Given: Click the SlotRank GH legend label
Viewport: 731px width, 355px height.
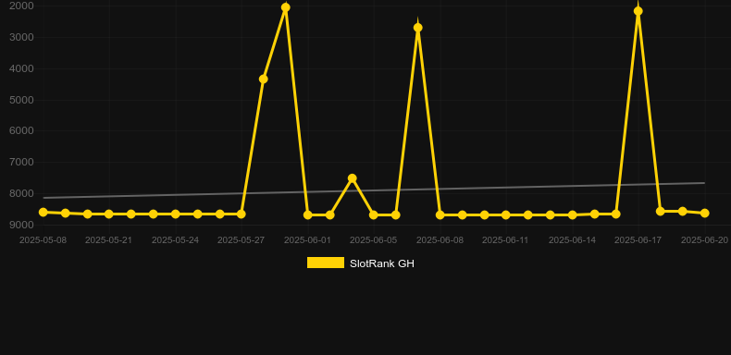Looking at the screenshot, I should point(382,263).
